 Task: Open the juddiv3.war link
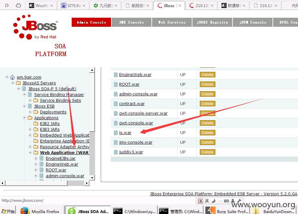131,152
